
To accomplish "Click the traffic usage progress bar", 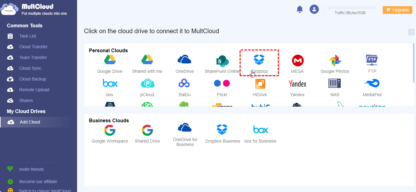I will [351, 8].
